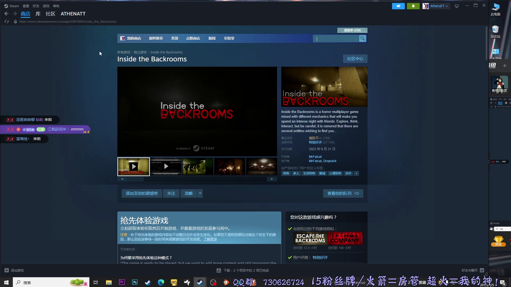Open the 独立游戏 breadcrumb link
Viewport: 511px width, 287px height.
(140, 52)
